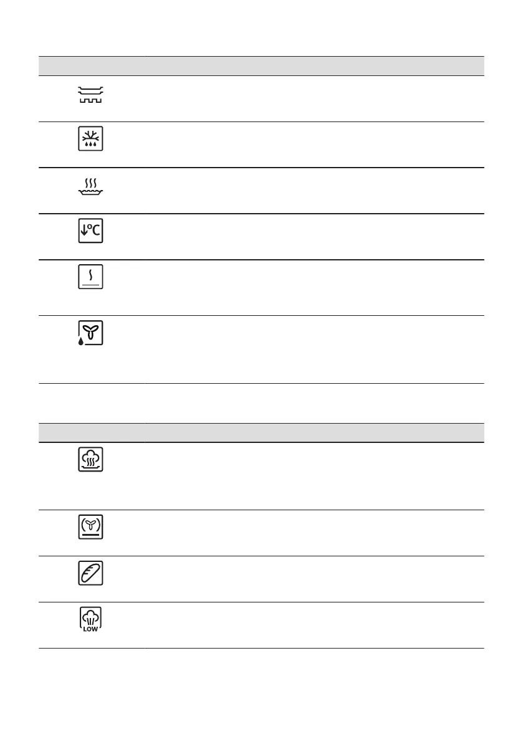Screen dimensions: 523x742
Task: Select the moist fan baking droplet icon
Action: (91, 334)
